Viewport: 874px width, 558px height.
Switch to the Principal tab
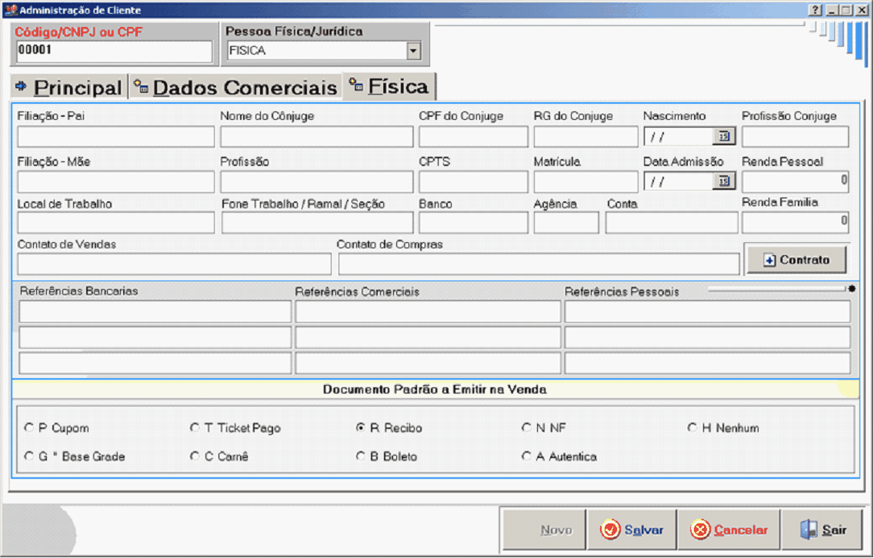click(x=68, y=88)
